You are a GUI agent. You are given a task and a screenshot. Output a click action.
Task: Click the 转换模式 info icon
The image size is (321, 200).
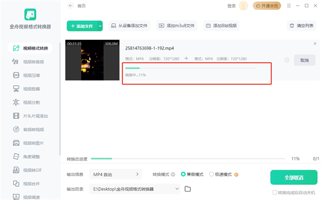click(173, 175)
